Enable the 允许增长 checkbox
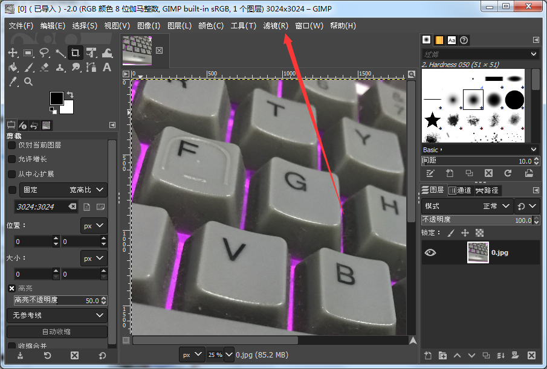The image size is (547, 369). click(10, 159)
